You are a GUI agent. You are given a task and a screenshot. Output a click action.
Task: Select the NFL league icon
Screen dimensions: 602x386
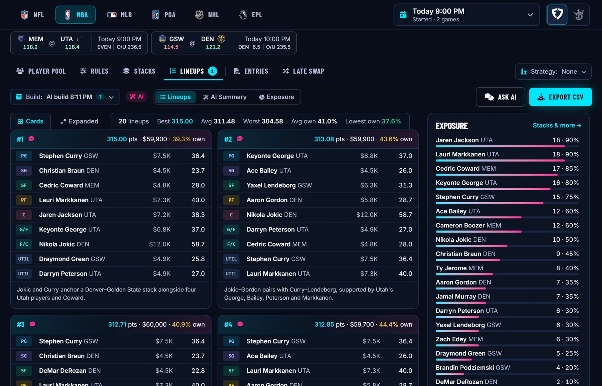pyautogui.click(x=24, y=15)
